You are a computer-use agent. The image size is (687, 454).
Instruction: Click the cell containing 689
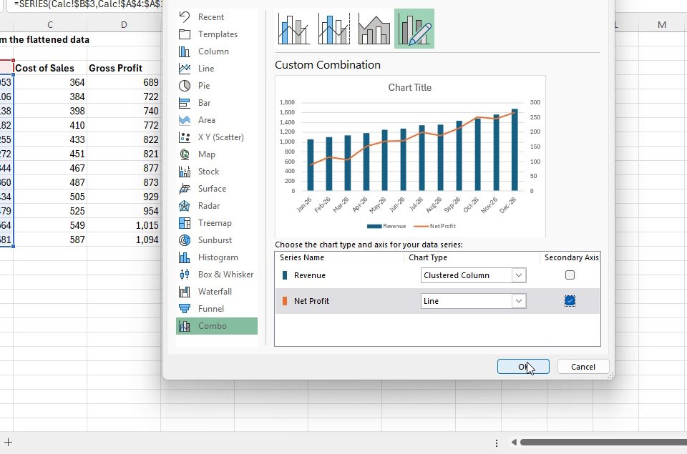124,82
